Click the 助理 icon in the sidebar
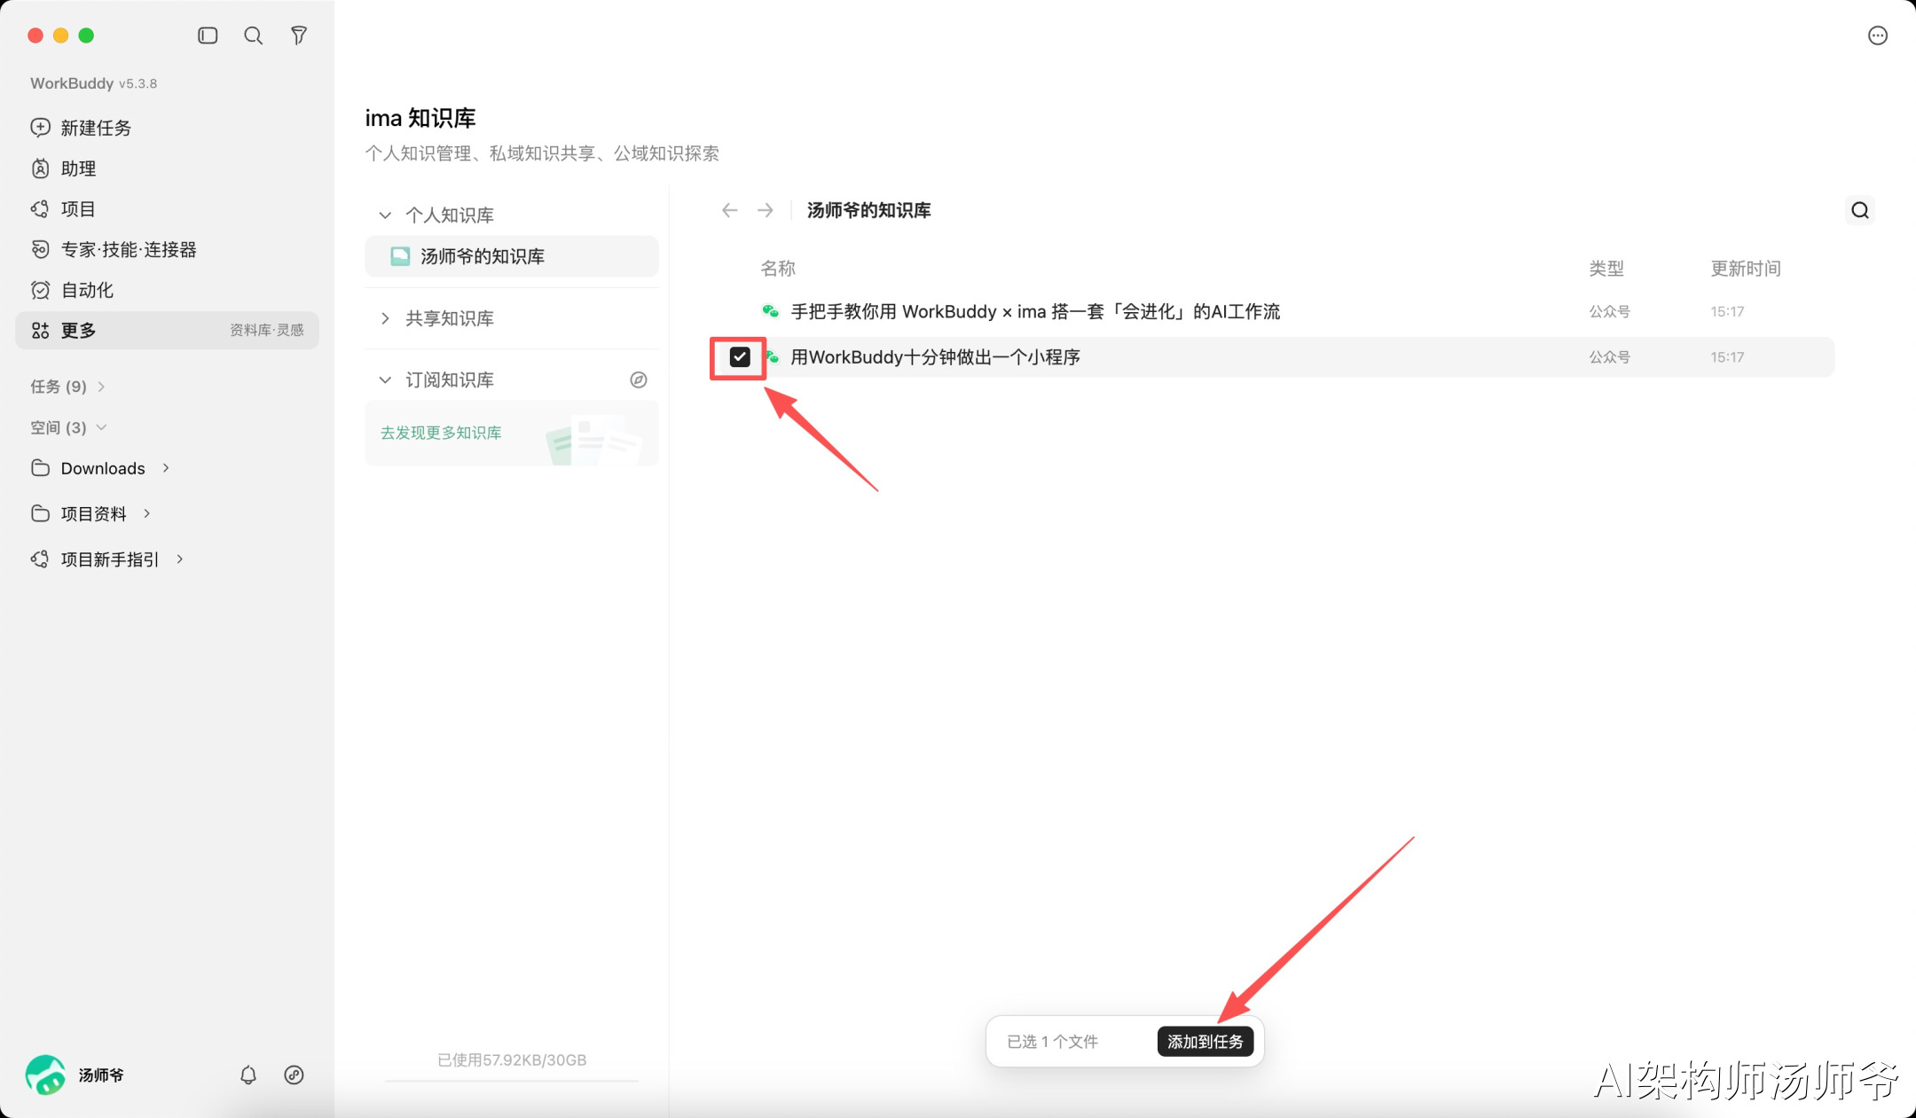The height and width of the screenshot is (1118, 1916). tap(40, 168)
